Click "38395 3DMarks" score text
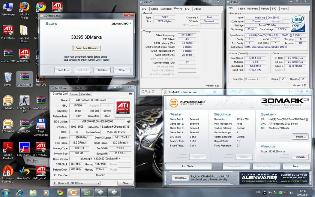Screen dimensions: 315x197 [x=86, y=37]
